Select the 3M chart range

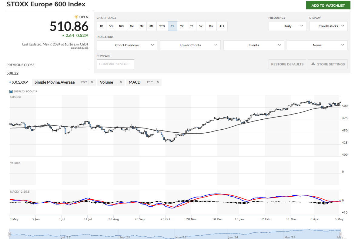coord(141,26)
